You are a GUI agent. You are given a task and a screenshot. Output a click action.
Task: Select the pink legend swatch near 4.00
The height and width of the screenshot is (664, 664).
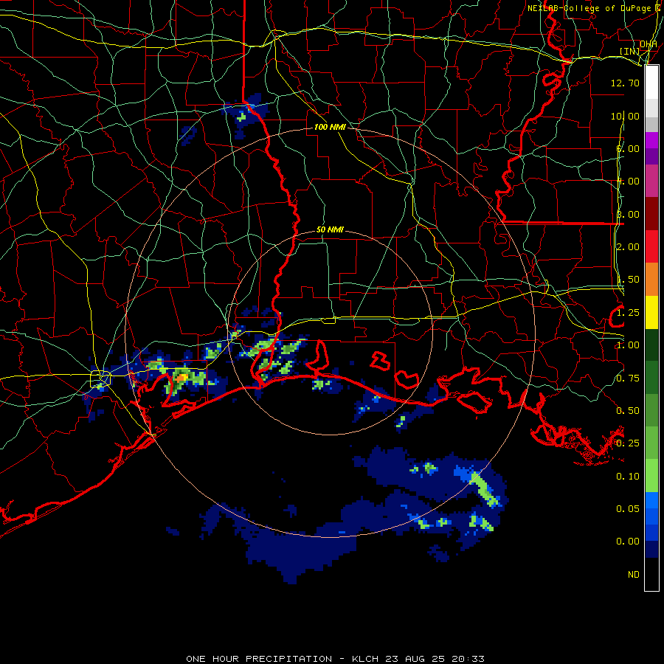pos(651,181)
